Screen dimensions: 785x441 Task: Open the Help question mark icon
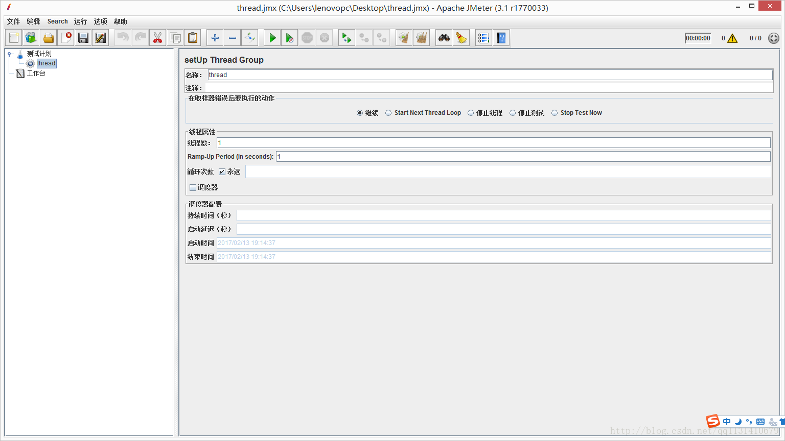tap(501, 38)
